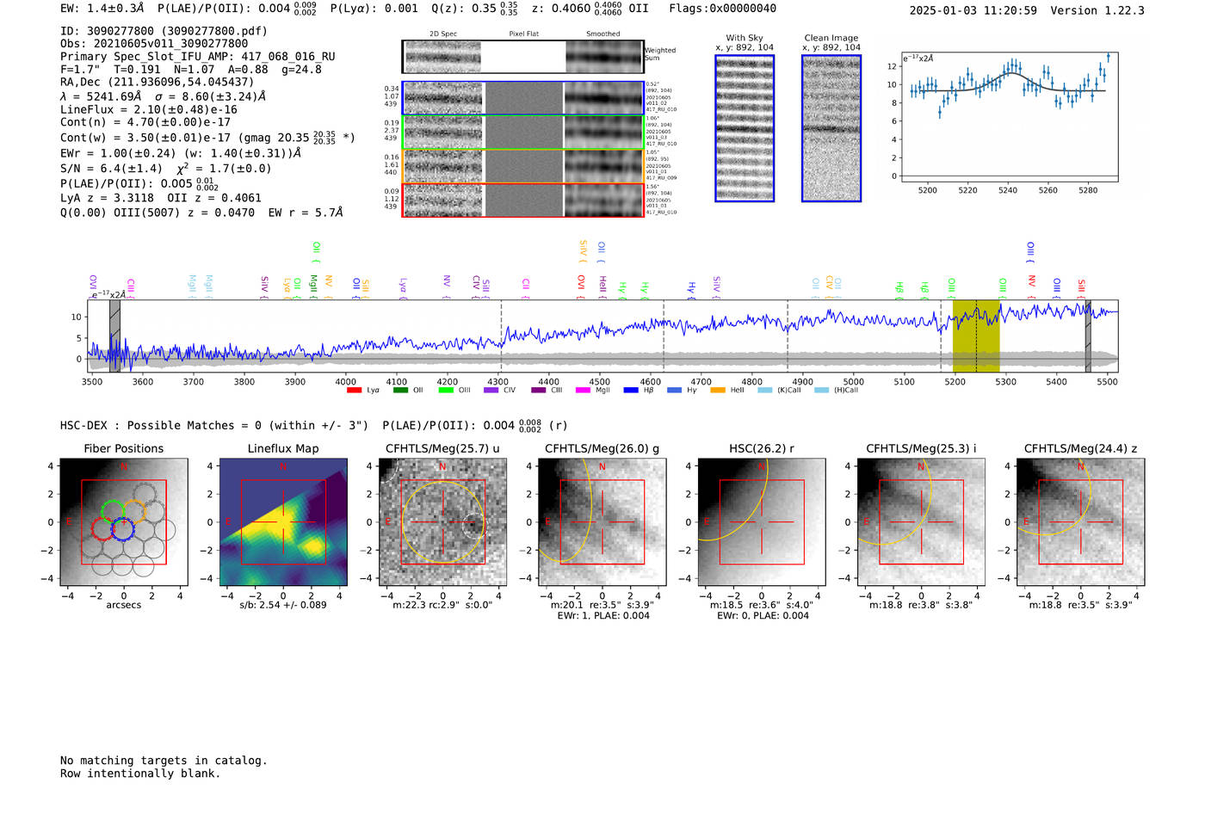
Task: Click the Gaussian line fit plot
Action: pyautogui.click(x=1010, y=116)
